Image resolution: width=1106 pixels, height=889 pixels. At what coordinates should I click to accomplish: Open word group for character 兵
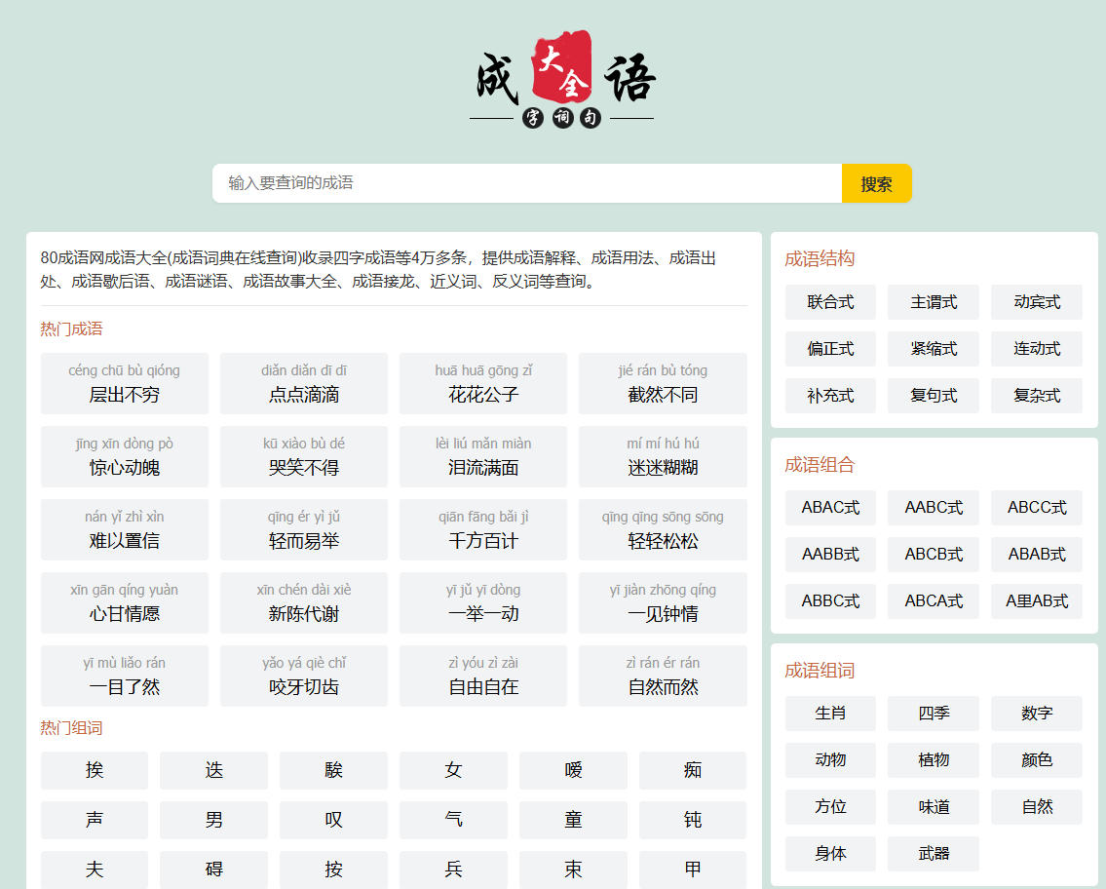tap(453, 870)
